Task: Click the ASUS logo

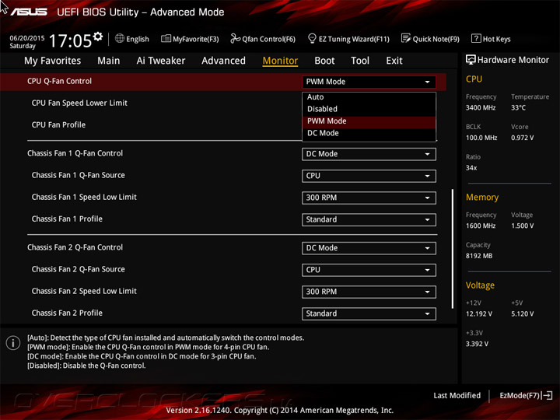Action: [30, 12]
